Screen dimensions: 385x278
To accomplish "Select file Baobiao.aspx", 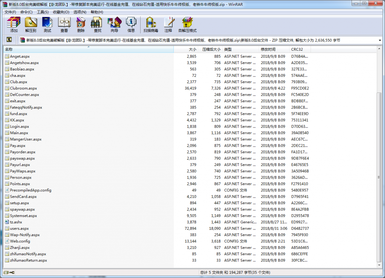I will pyautogui.click(x=22, y=69).
